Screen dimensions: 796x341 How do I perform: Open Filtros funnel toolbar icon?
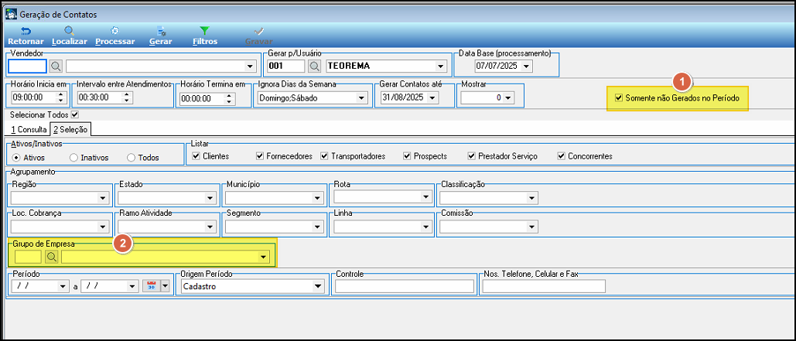[x=205, y=31]
